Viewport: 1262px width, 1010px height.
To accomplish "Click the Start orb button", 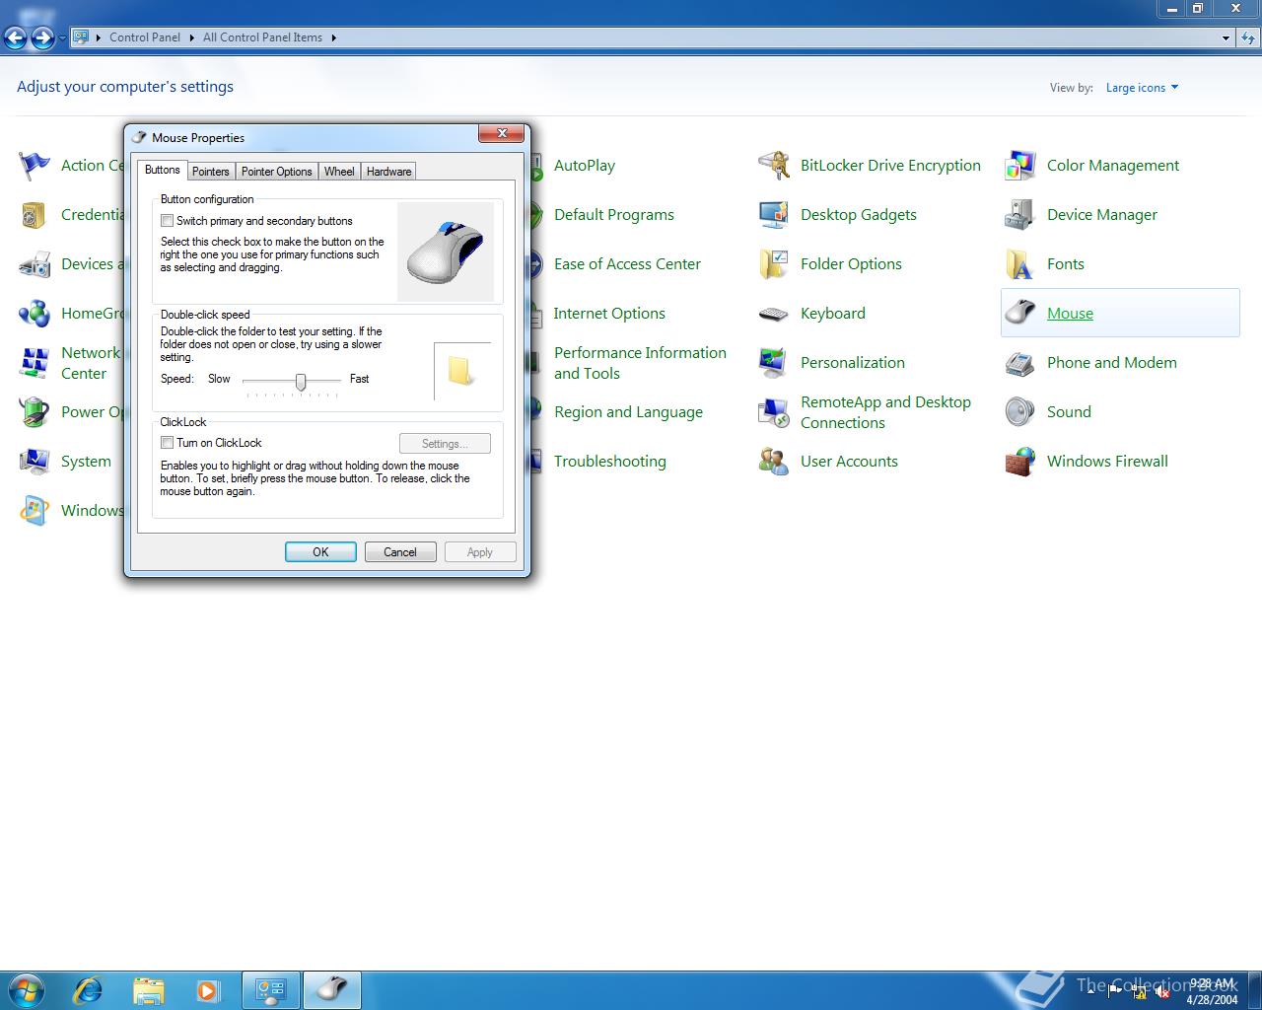I will point(27,989).
